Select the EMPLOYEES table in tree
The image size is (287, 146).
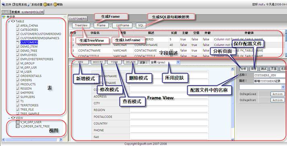point(28,55)
